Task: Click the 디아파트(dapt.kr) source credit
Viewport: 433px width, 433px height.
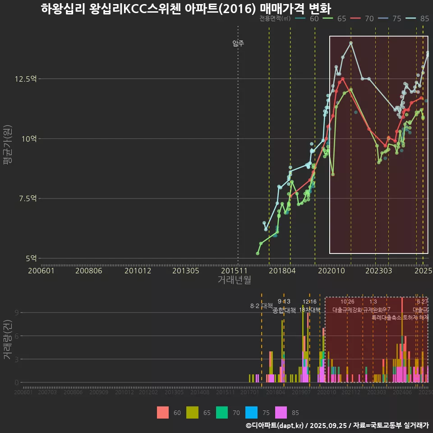Action: point(275,425)
